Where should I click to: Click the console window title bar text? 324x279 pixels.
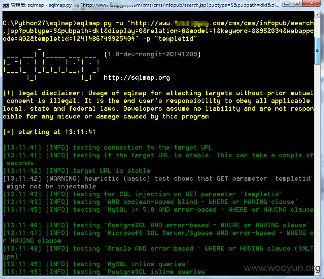[x=145, y=5]
